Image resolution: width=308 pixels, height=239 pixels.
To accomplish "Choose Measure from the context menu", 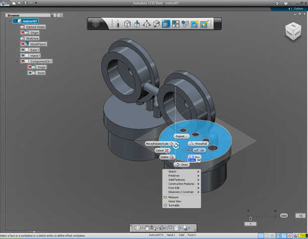I will tap(173, 197).
